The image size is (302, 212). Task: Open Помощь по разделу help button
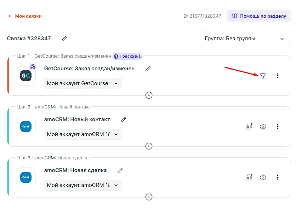(x=259, y=16)
